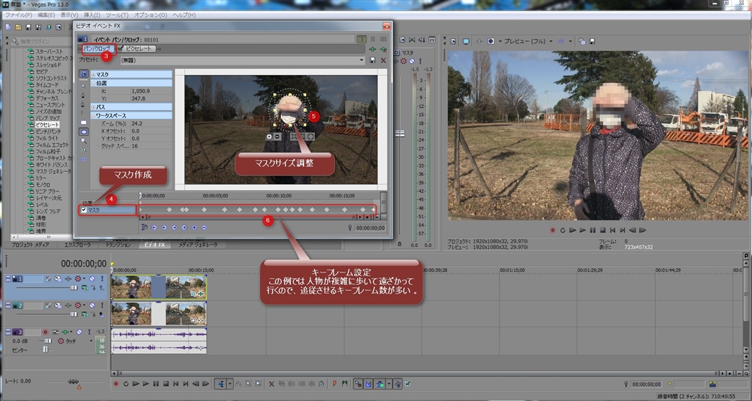Delete the preset with red X
This screenshot has width=752, height=401.
click(x=383, y=60)
